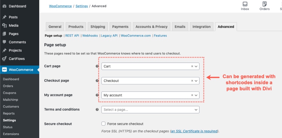Viewport: 282px width, 138px height.
Task: Click the Pages icon in the sidebar
Action: pyautogui.click(x=4, y=34)
